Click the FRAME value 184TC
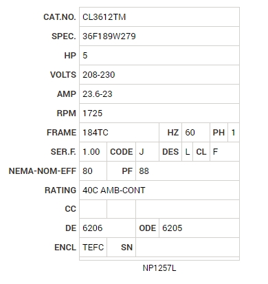Viewport: 268px width, 284px height. [x=96, y=133]
